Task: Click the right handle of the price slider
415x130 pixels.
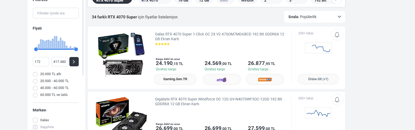Action: click(76, 49)
